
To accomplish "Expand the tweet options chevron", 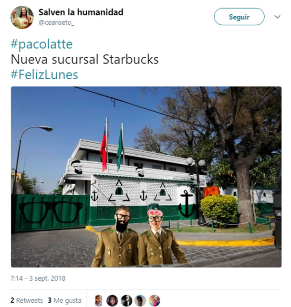I will (277, 17).
